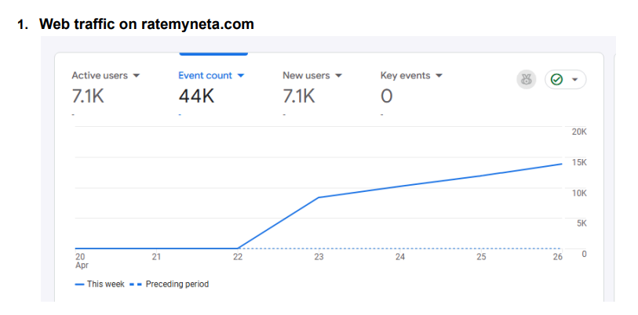The image size is (638, 315).
Task: Click the 7.1K value under New users
Action: (299, 96)
